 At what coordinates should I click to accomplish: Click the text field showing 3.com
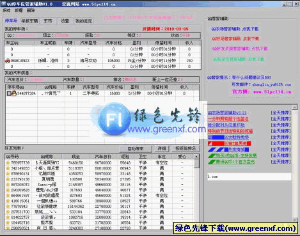(249, 177)
